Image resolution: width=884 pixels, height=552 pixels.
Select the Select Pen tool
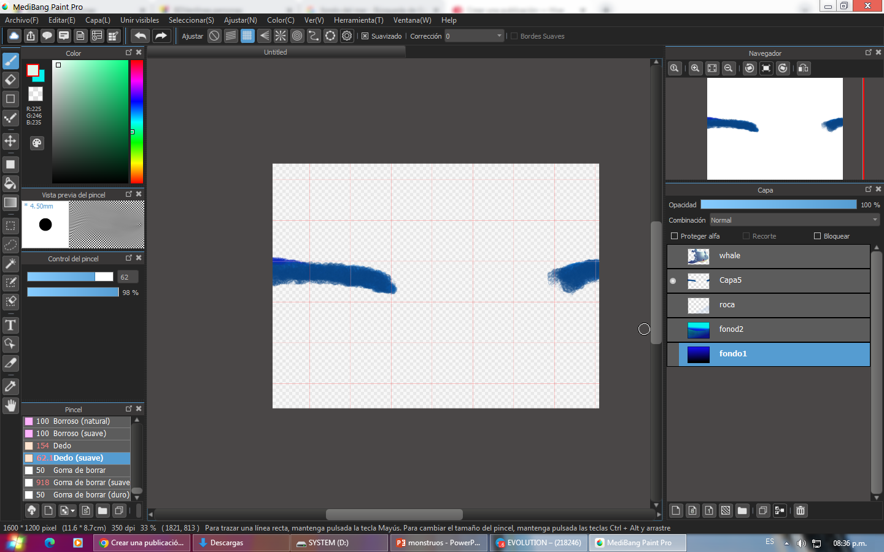click(x=10, y=283)
